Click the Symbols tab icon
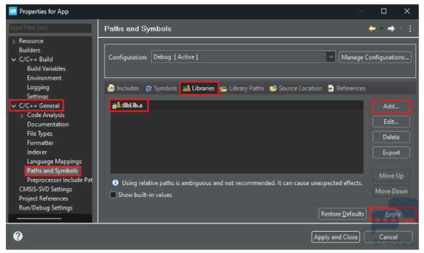The height and width of the screenshot is (253, 424). 149,89
